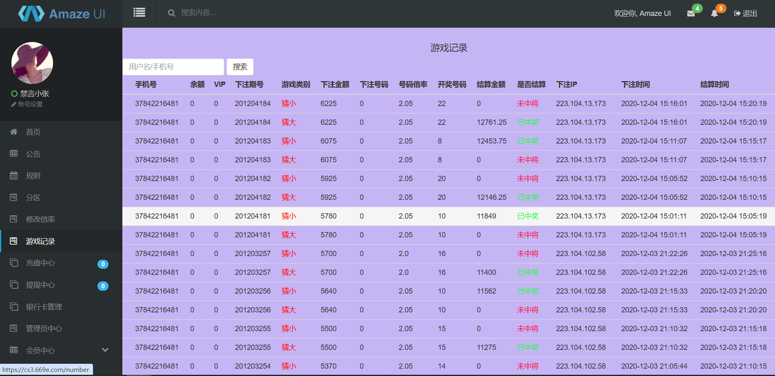Click the table icon beside 公告
Viewport: 775px width, 376px height.
[14, 154]
